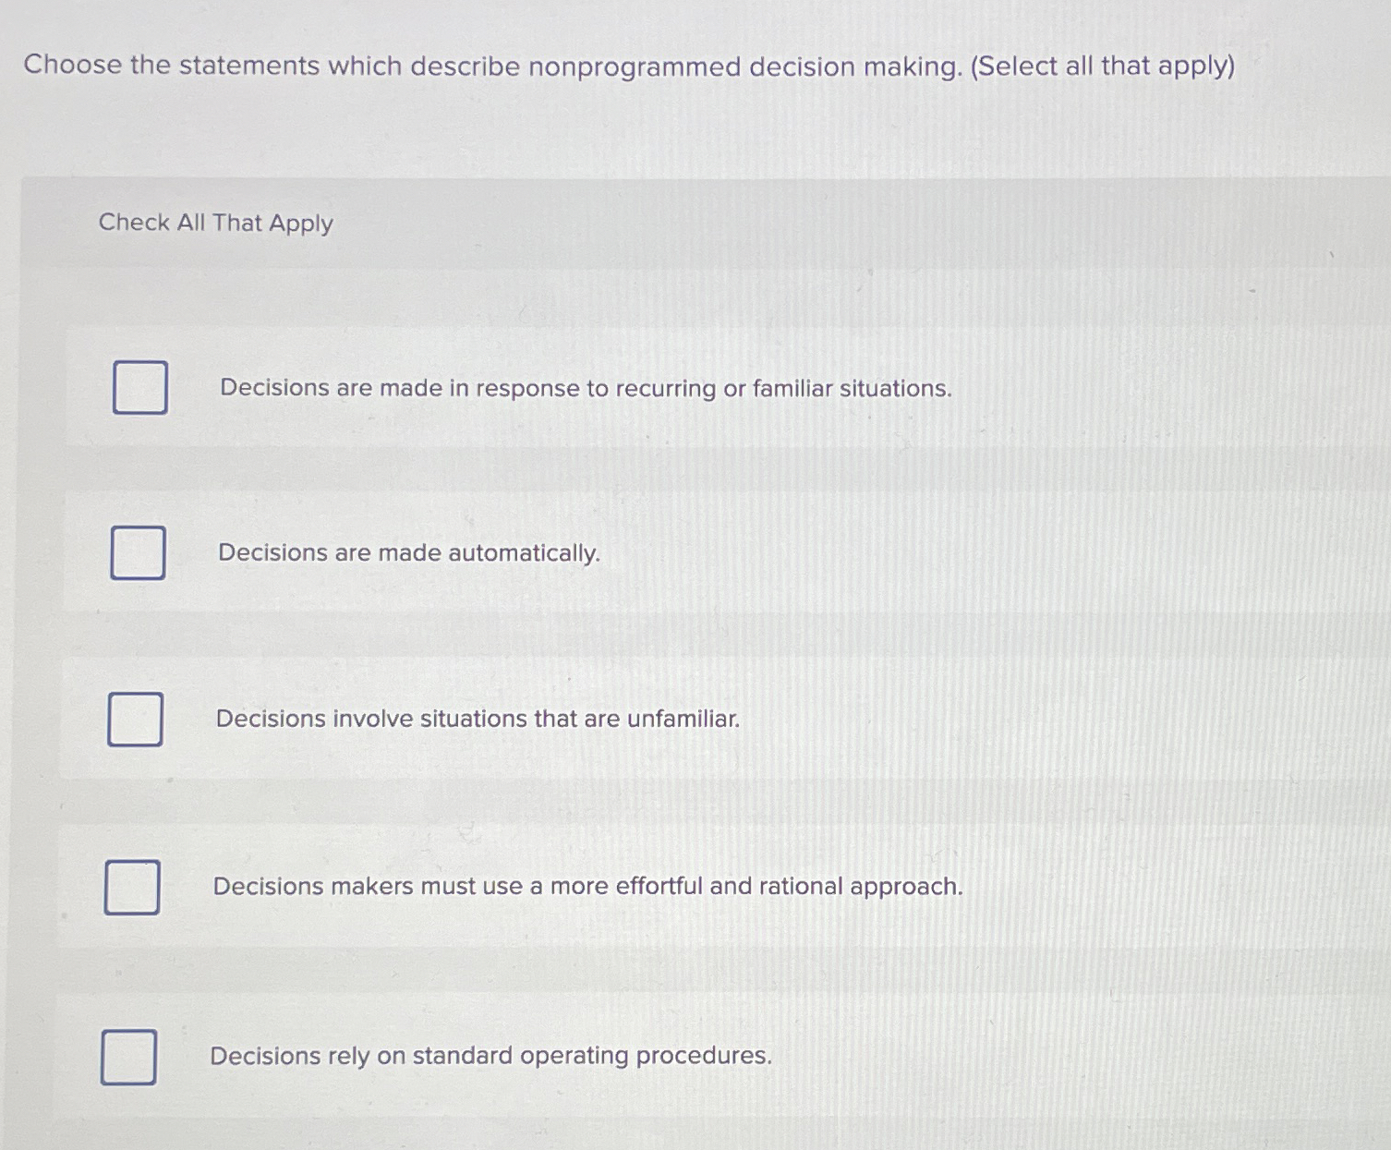Click the text 'Decisions rely on standard operating procedures'
Viewport: 1391px width, 1150px height.
pos(491,1056)
